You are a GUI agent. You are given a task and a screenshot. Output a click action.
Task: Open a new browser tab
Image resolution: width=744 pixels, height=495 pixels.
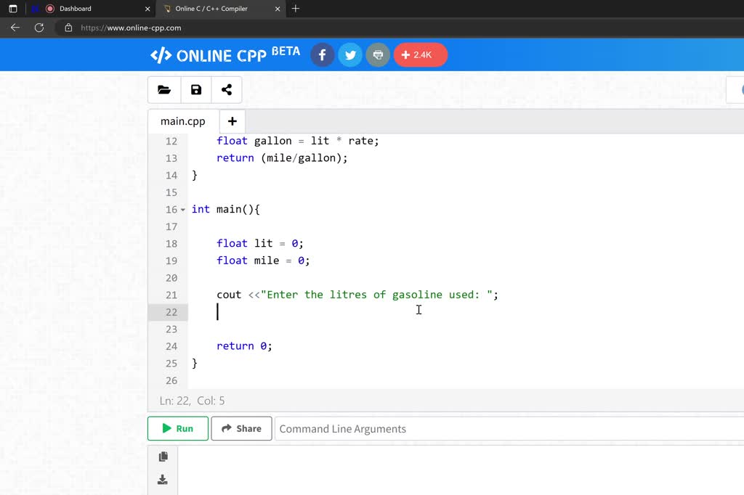(x=295, y=9)
